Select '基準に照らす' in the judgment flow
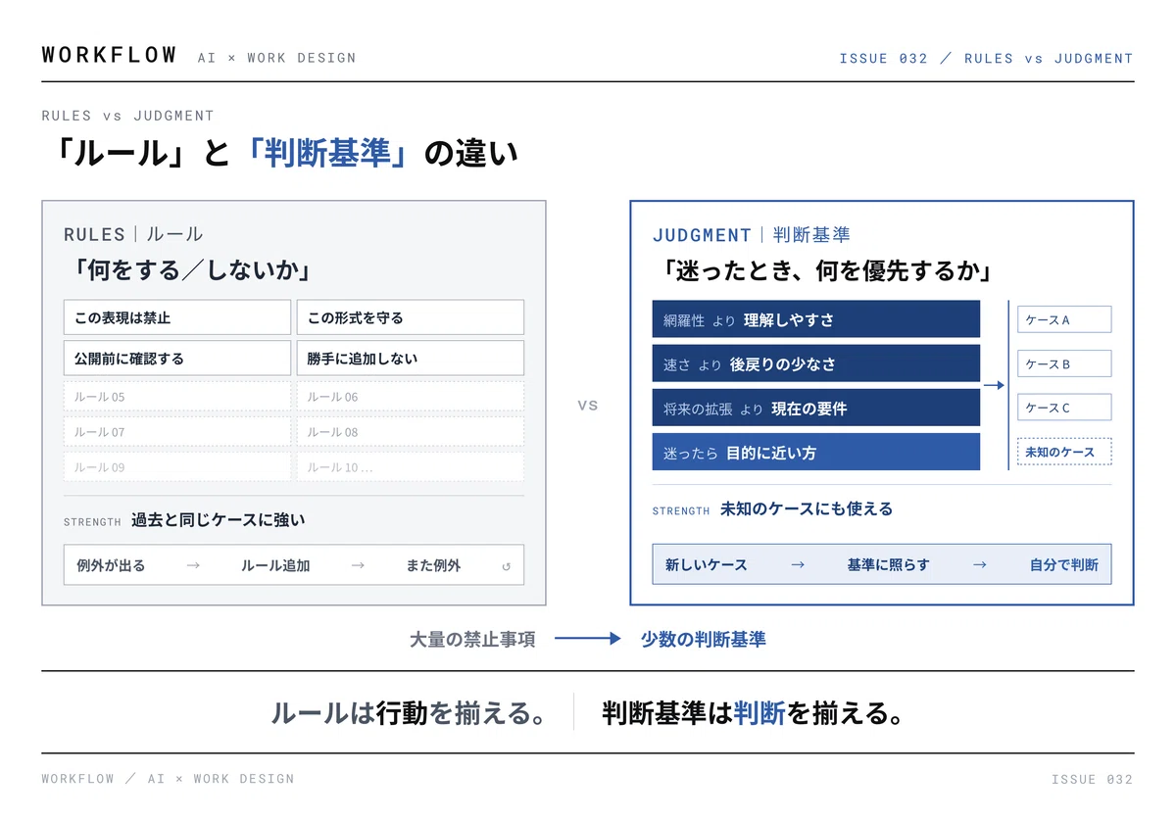Screen dimensions: 1176x821 click(888, 564)
